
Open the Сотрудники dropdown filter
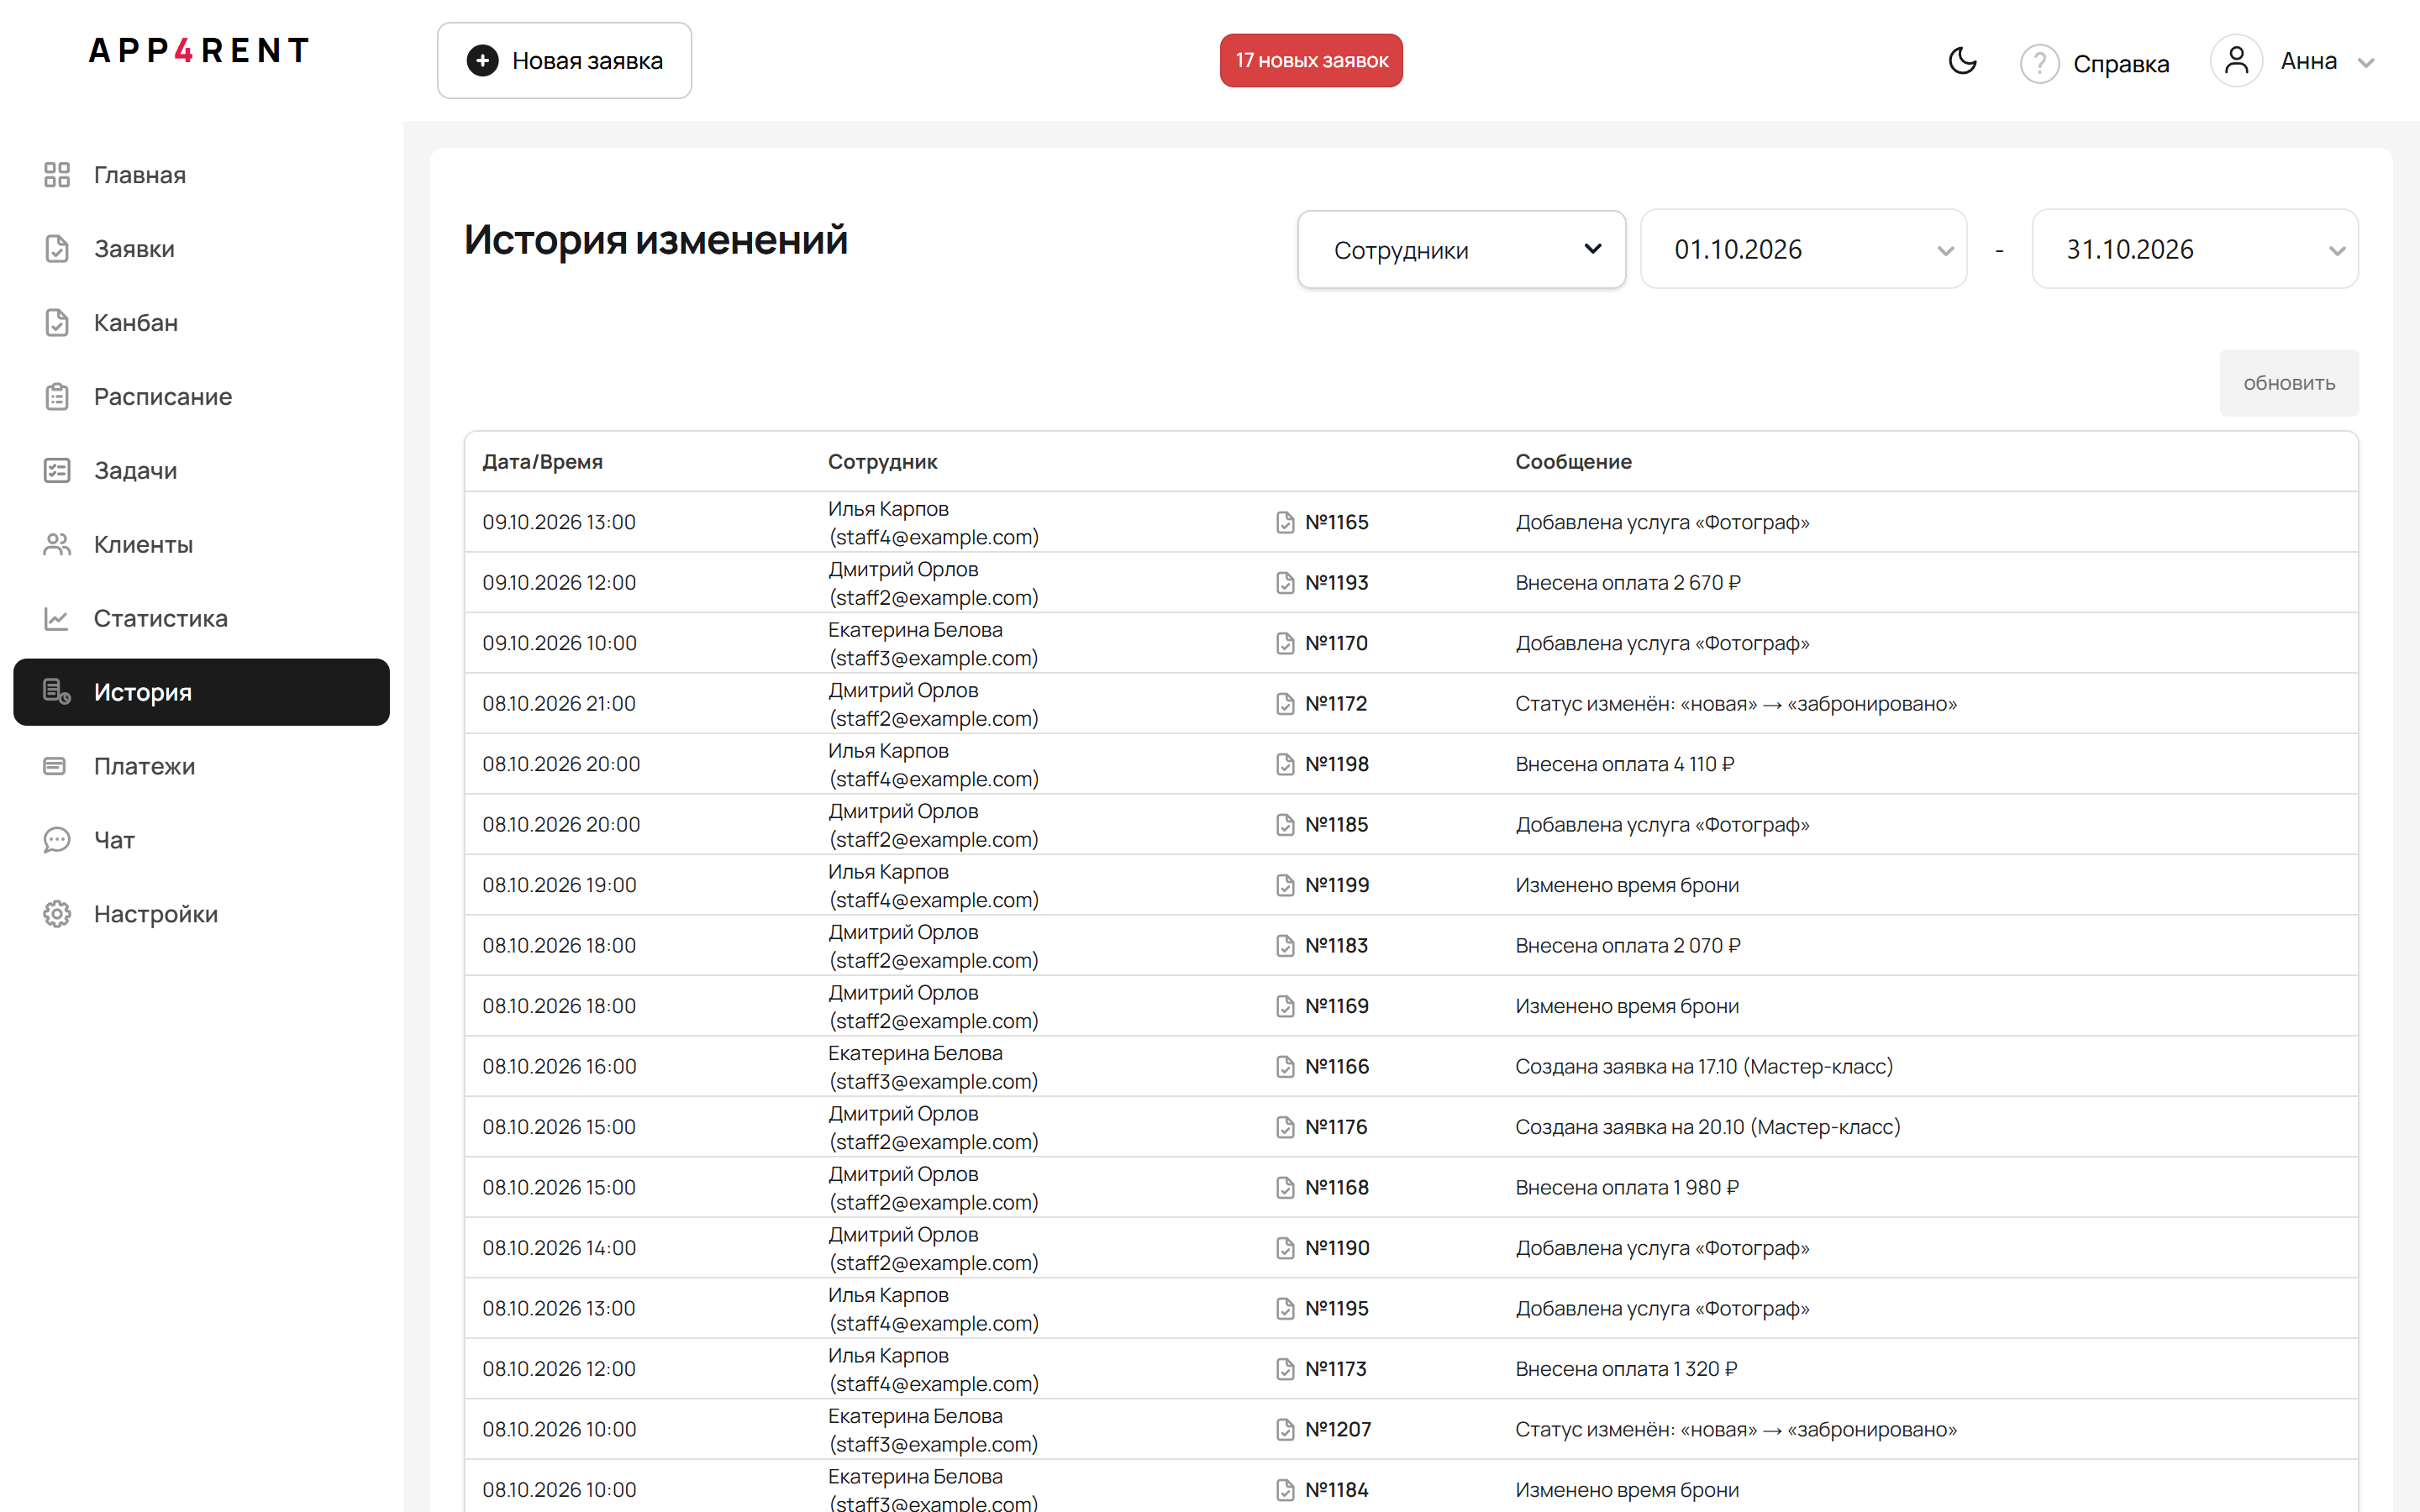point(1461,250)
